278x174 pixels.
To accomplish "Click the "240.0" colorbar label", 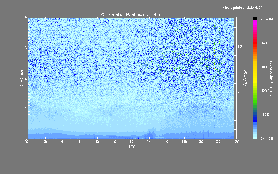I will pos(265,43).
